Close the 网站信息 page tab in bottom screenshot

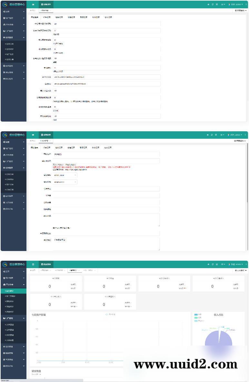tap(50, 270)
